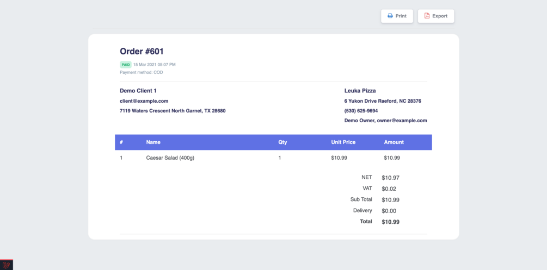Click the Unit Price column header

coord(343,142)
